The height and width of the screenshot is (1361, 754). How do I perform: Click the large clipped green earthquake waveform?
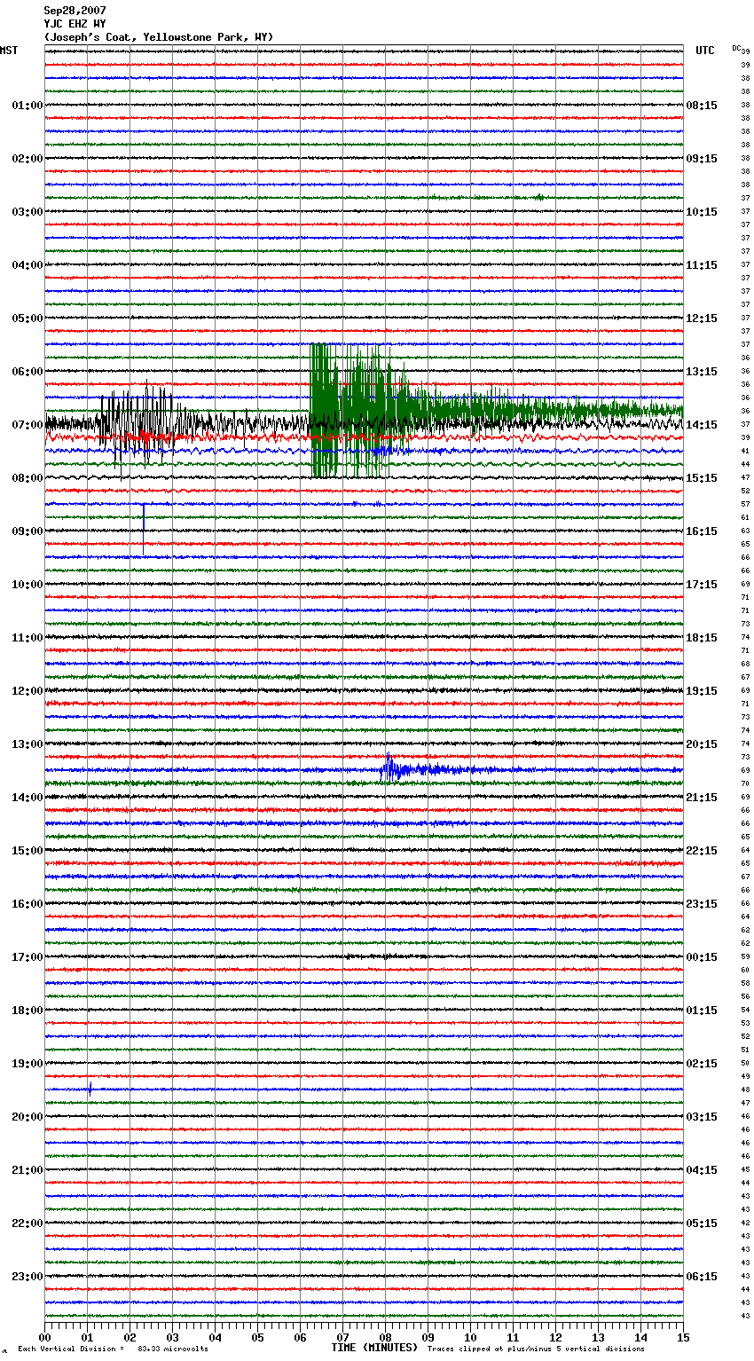(x=495, y=410)
